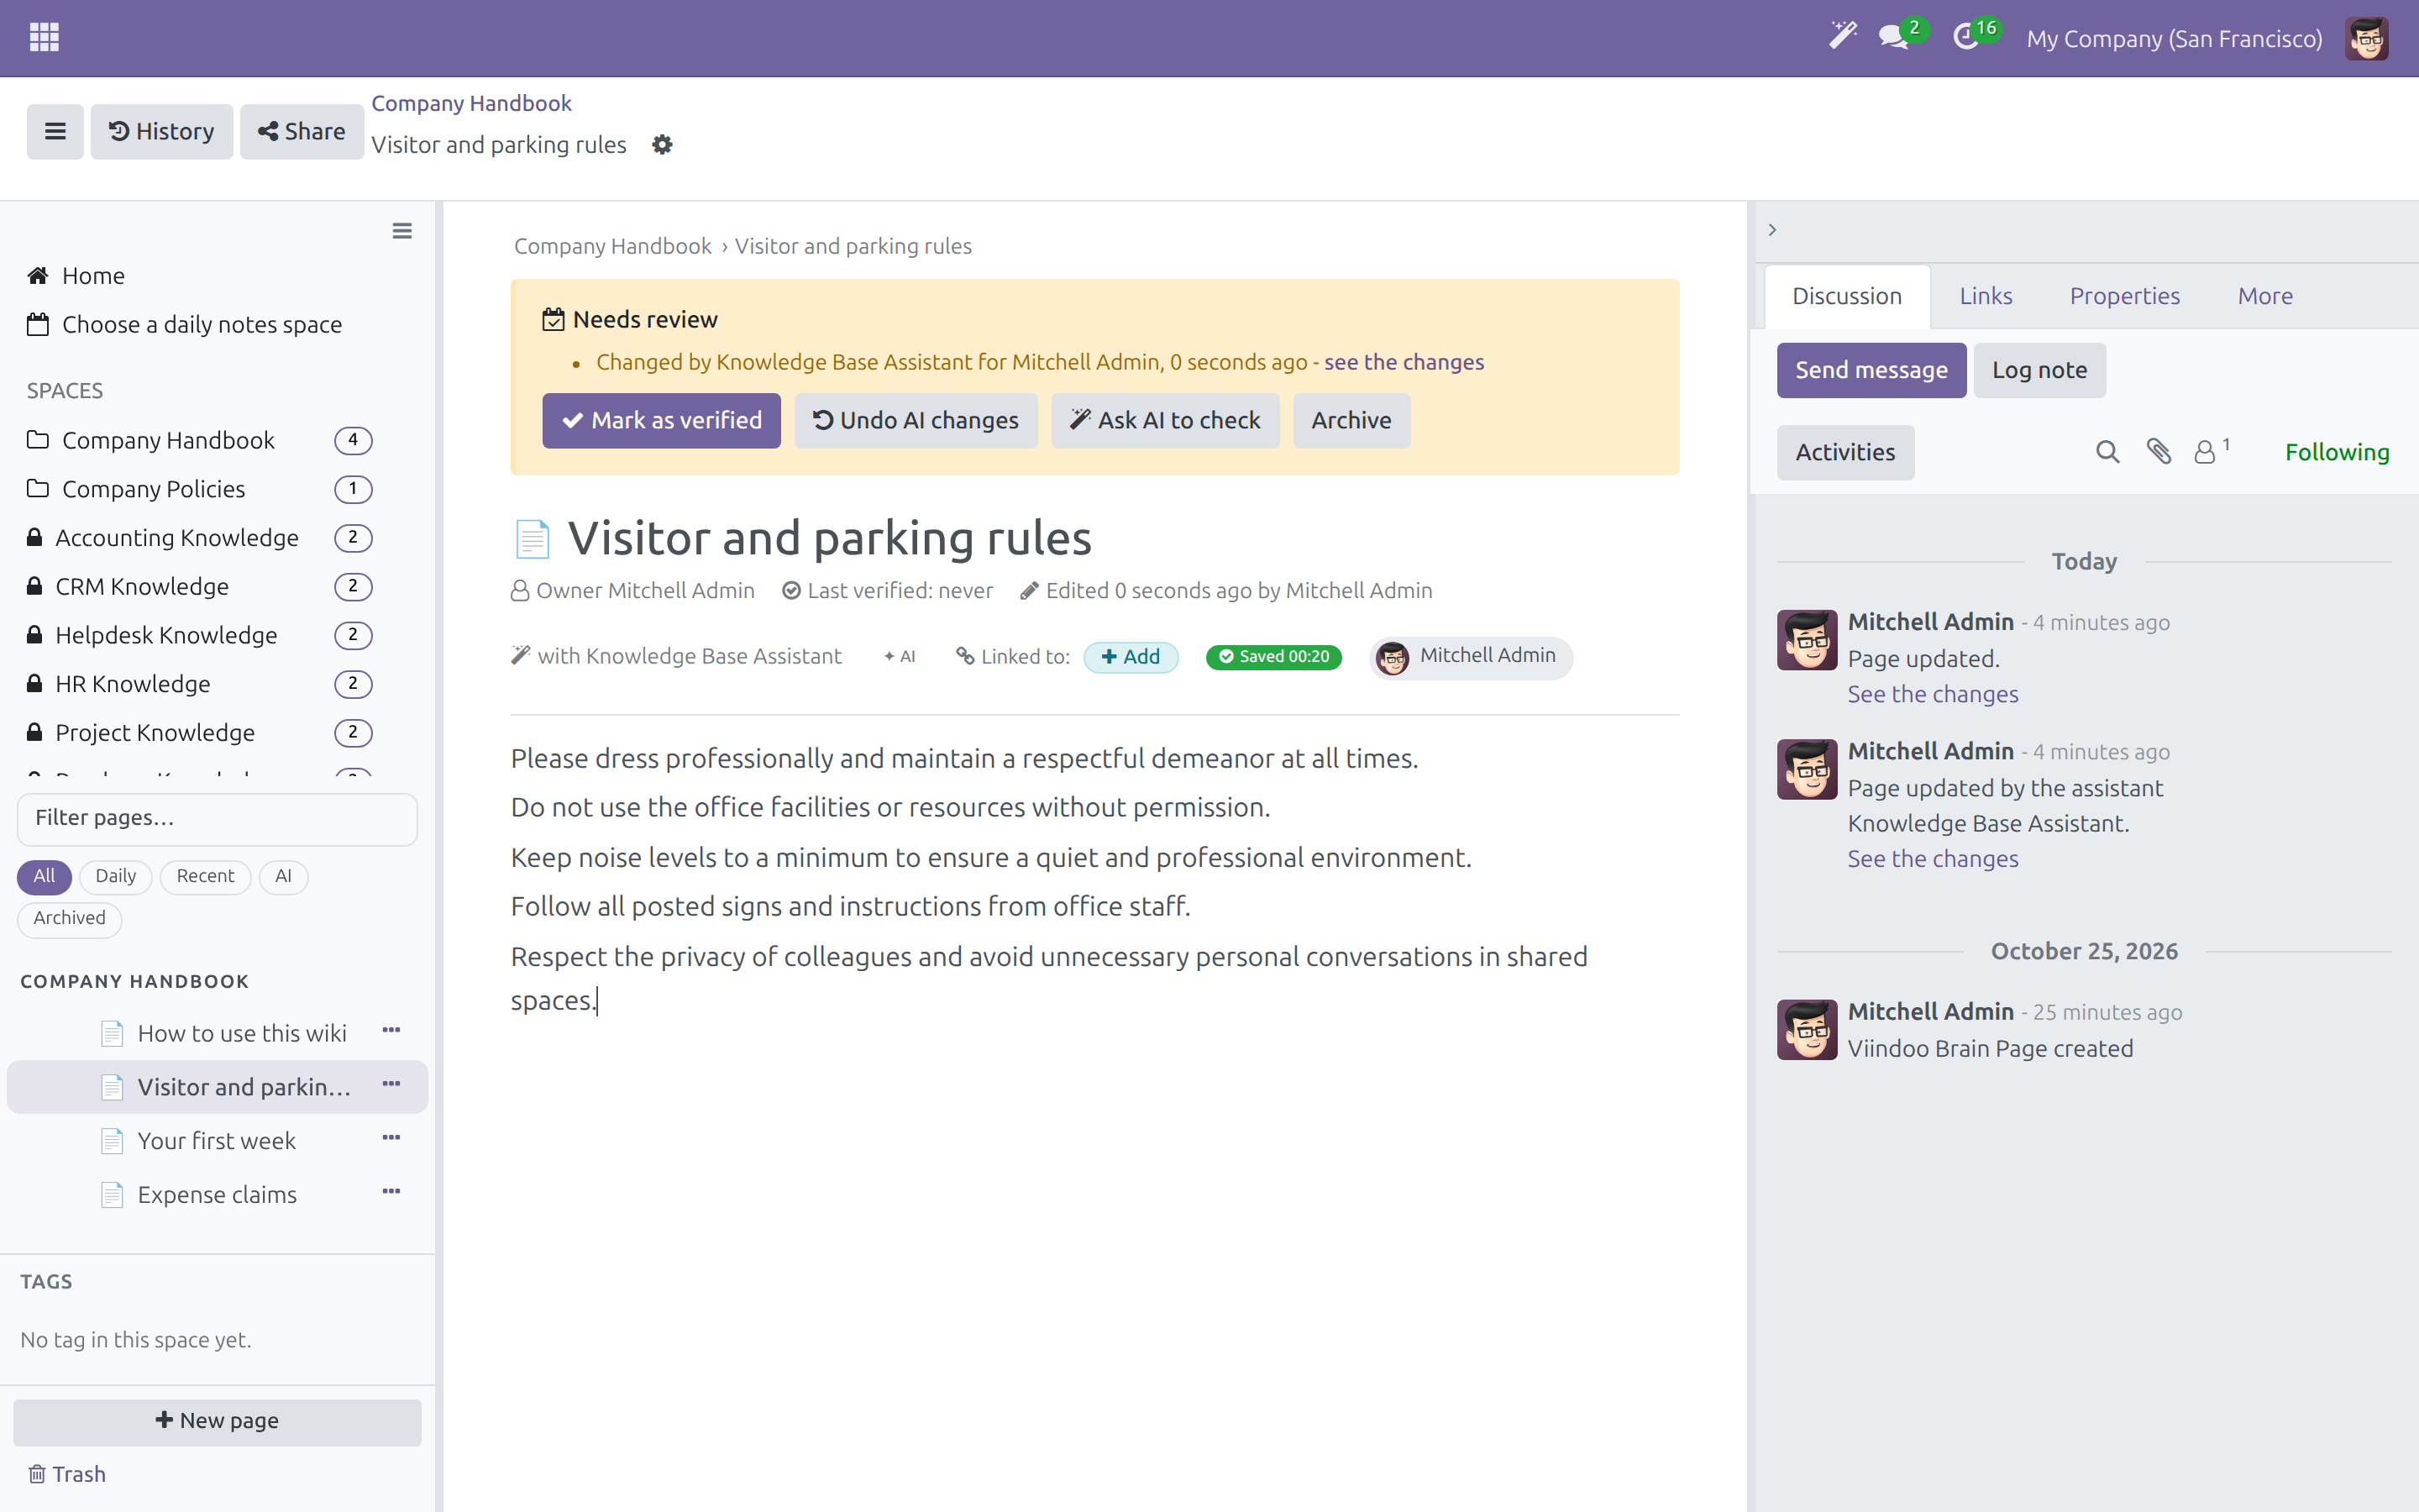This screenshot has height=1512, width=2419.
Task: Click the page document icon beside the title
Action: 532,538
